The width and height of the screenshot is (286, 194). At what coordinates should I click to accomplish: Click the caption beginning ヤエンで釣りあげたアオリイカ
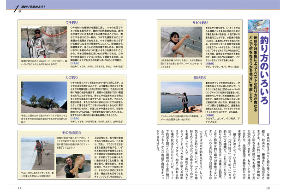tap(37, 175)
